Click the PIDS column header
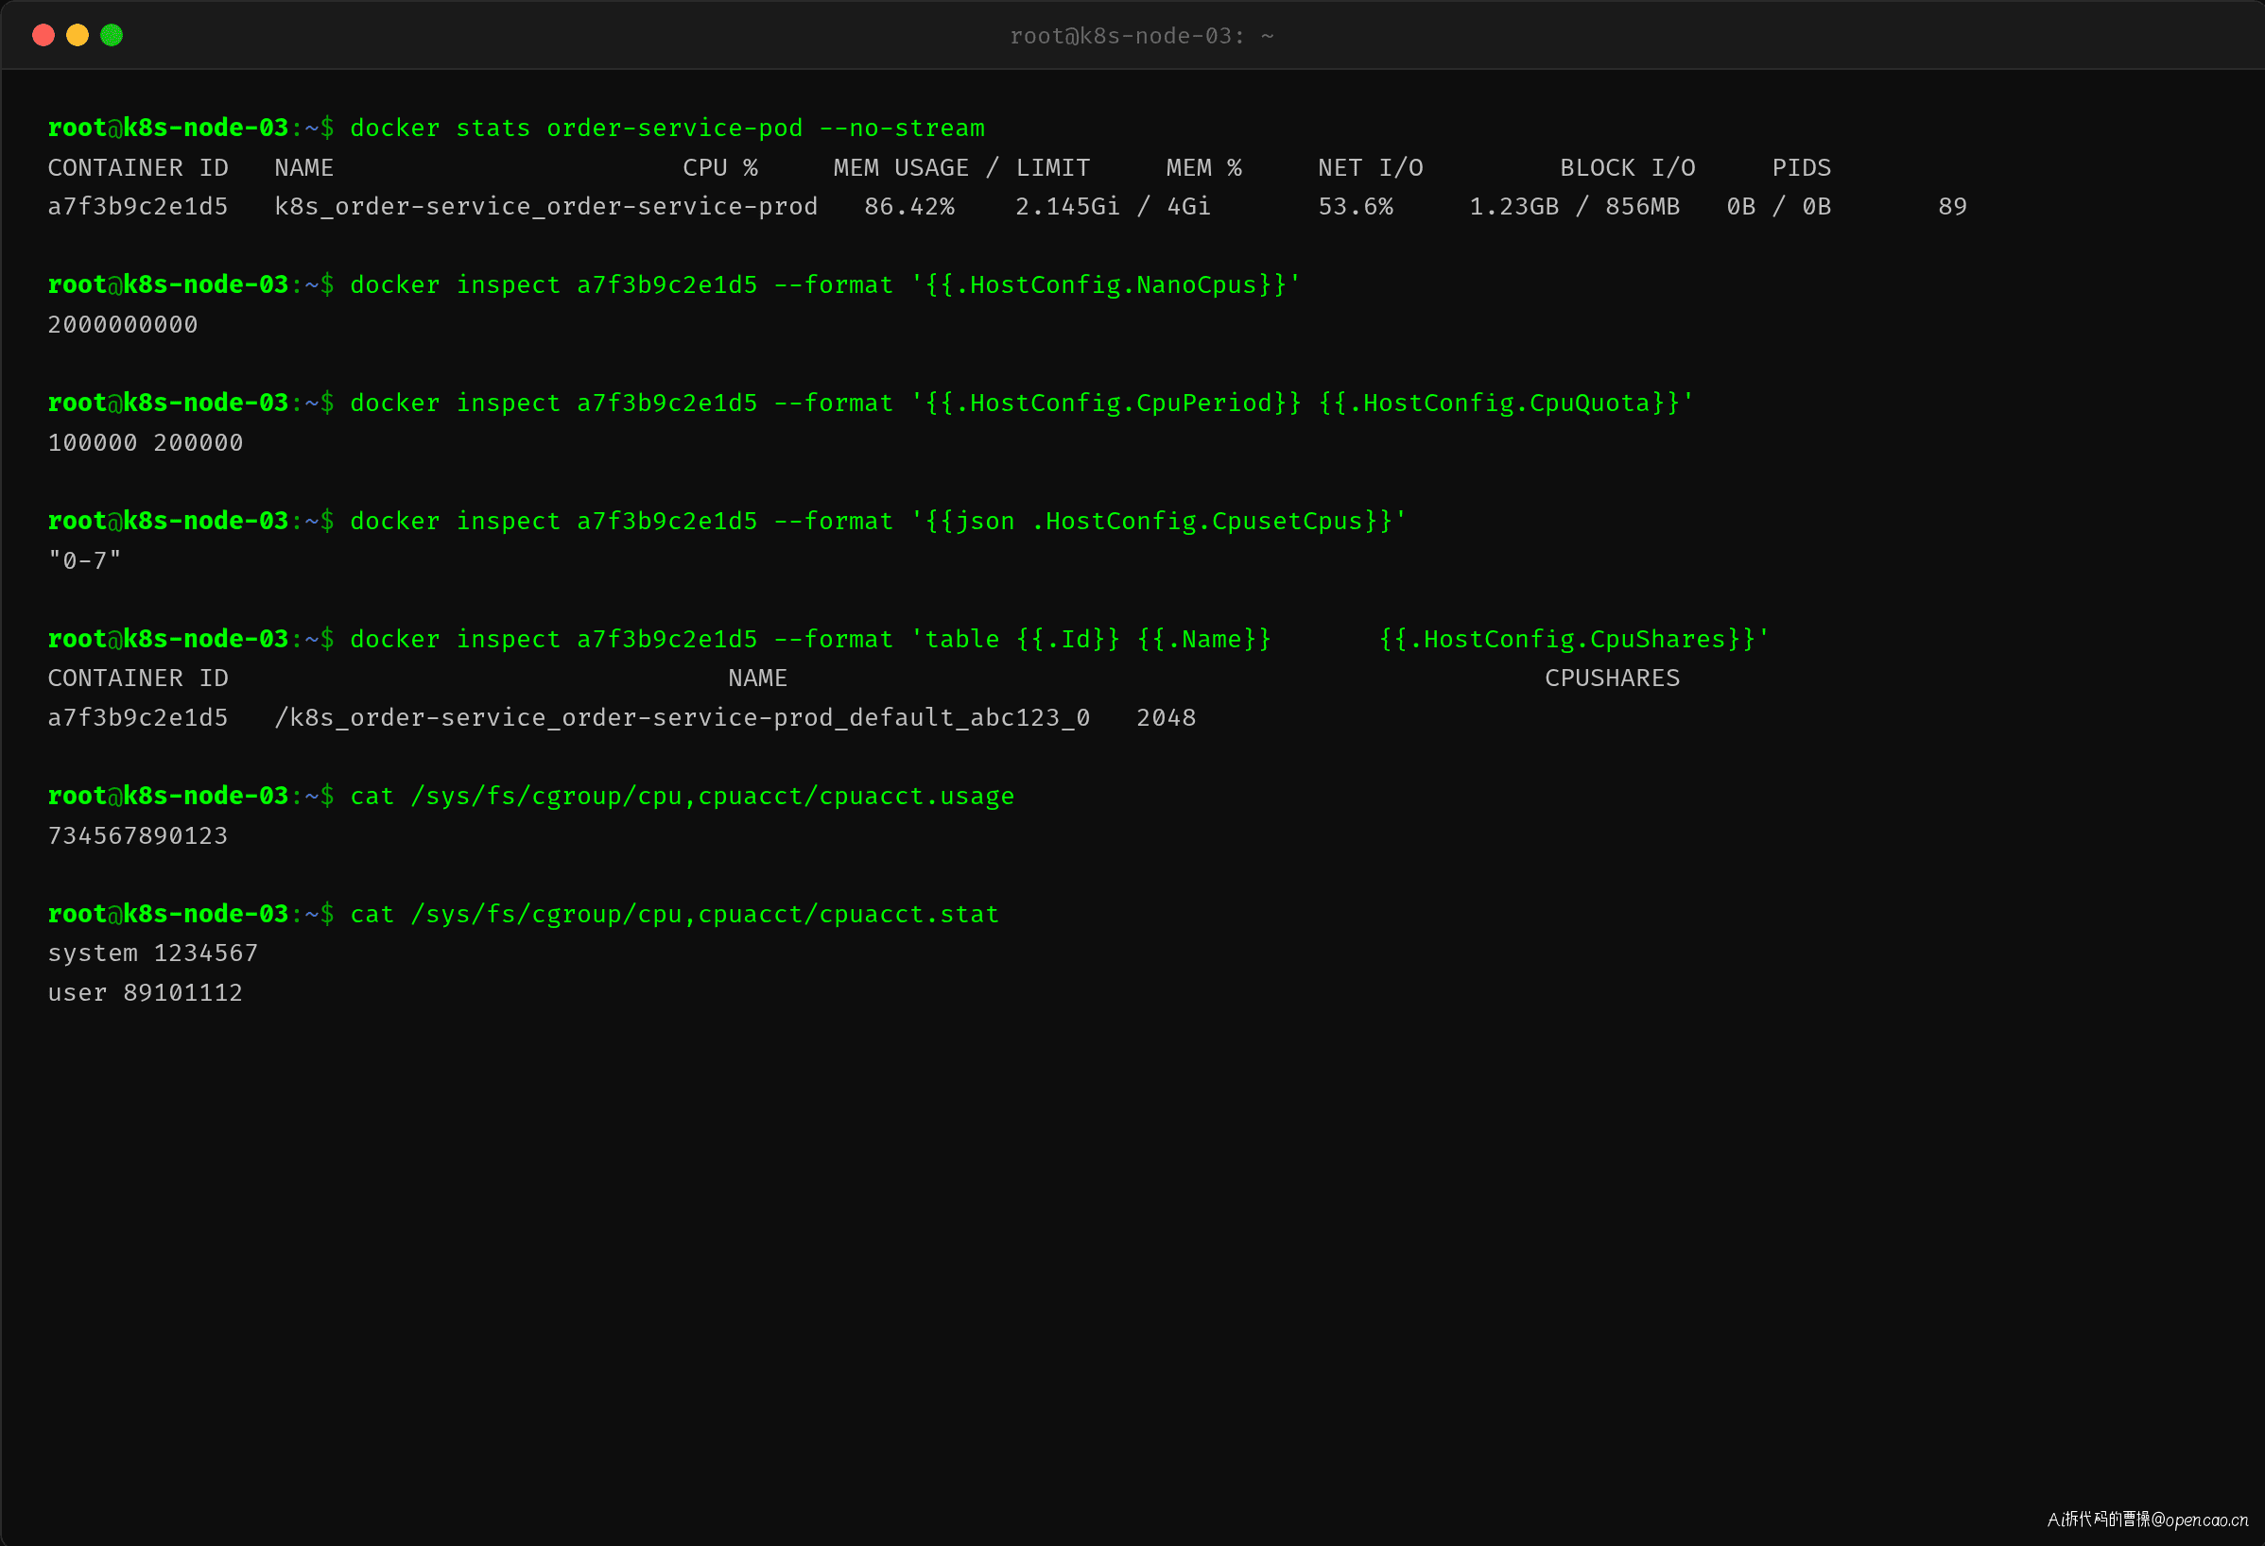Screen dimensions: 2265x1546 [1801, 167]
